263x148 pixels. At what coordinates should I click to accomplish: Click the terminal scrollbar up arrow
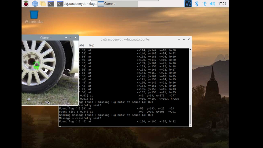point(190,50)
